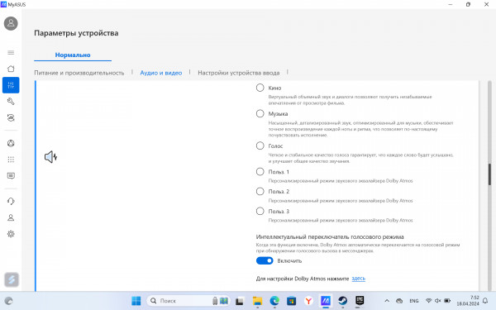This screenshot has height=310, width=496.
Task: Click the Параметры устройства heading
Action: (x=76, y=33)
